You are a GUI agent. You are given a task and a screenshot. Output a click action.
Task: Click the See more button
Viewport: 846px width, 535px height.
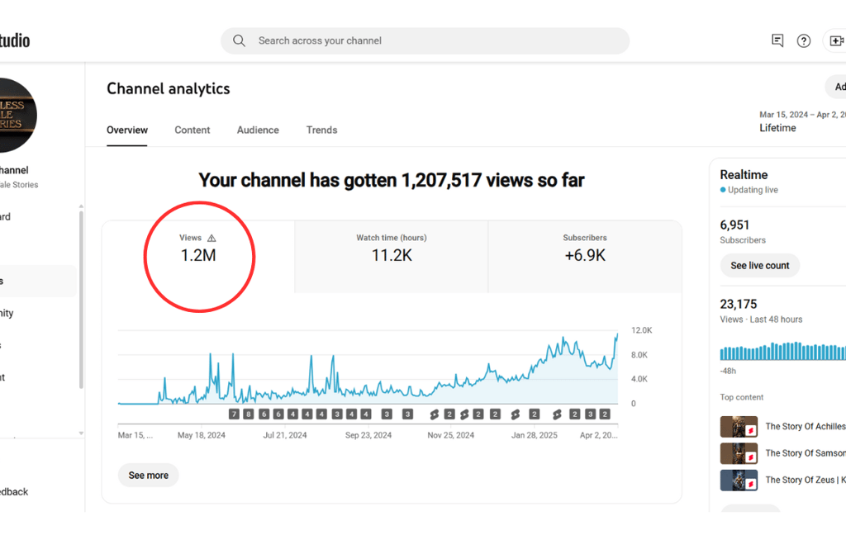(x=149, y=475)
